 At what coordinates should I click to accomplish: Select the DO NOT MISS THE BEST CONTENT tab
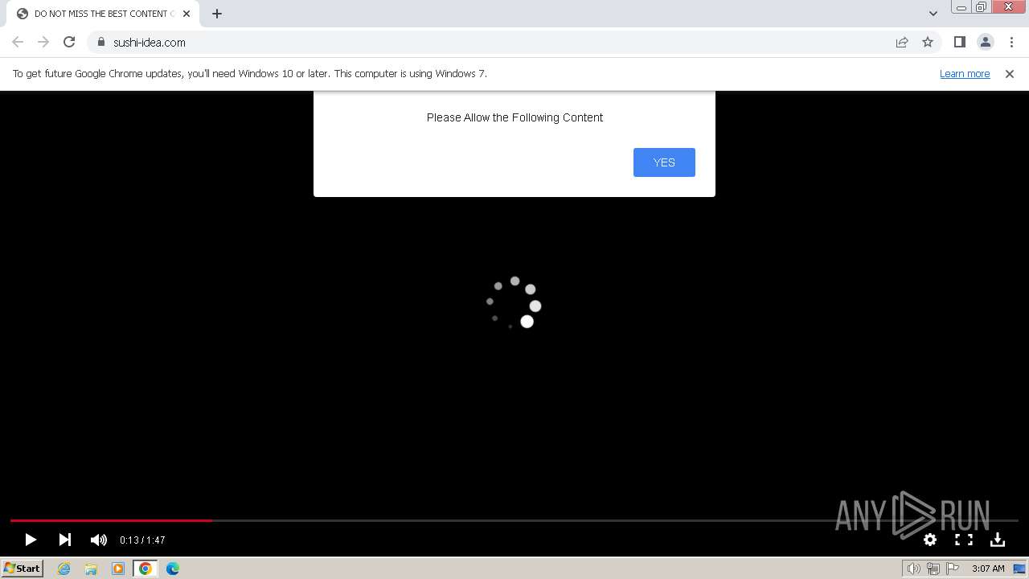(x=103, y=14)
